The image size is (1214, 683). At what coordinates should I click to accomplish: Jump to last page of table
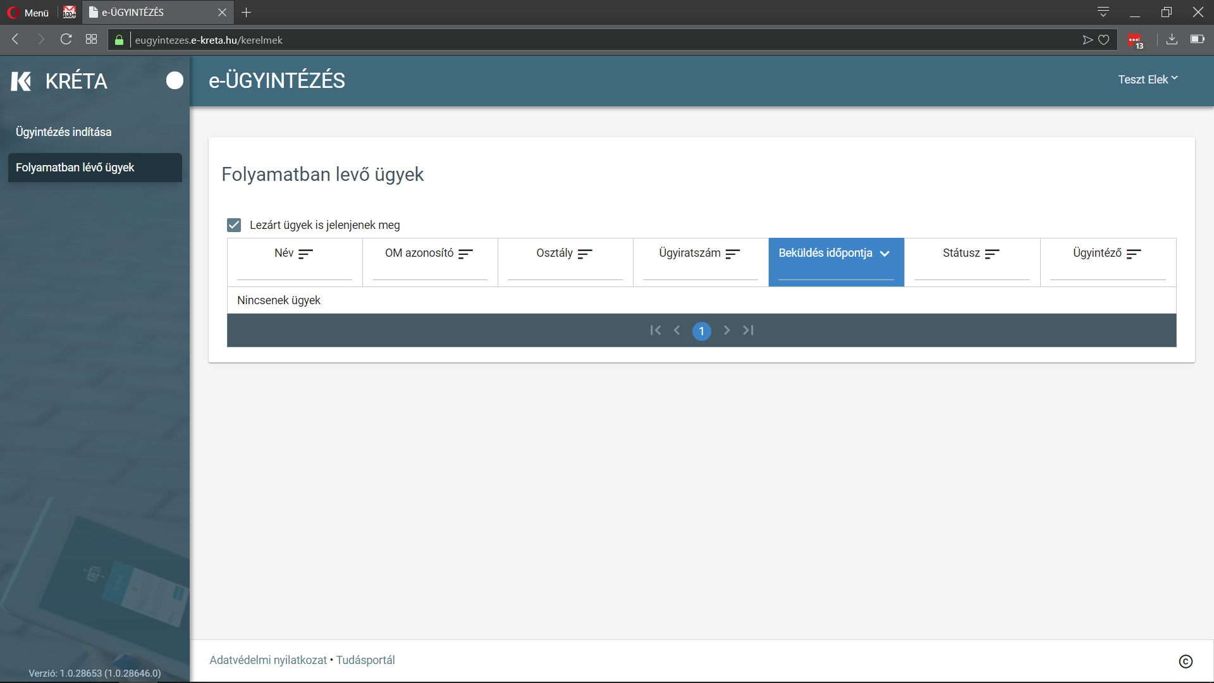pos(749,330)
